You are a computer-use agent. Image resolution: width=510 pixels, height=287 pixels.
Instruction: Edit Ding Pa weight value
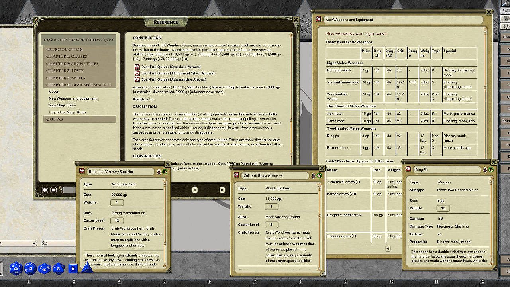click(x=443, y=208)
